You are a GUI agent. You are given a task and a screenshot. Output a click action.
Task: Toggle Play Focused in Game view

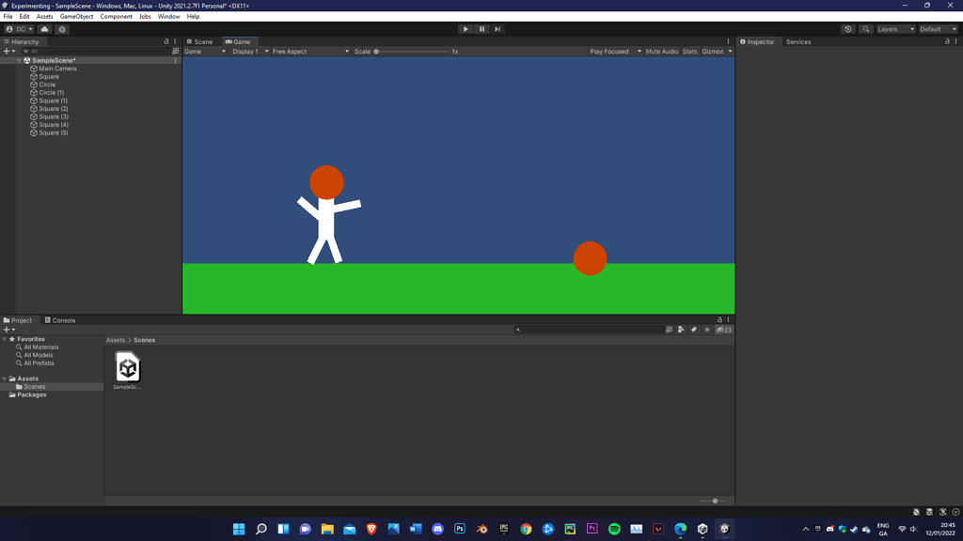pos(611,52)
